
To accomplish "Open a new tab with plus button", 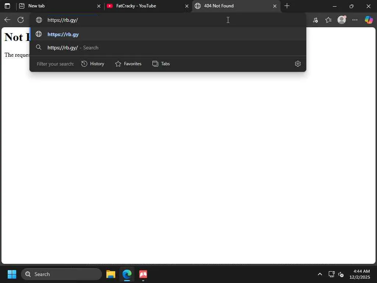I will point(287,6).
